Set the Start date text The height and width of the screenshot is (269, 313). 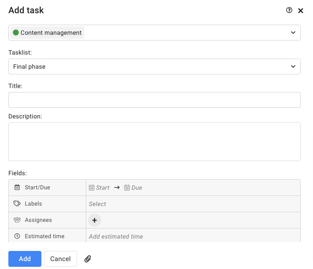click(x=103, y=188)
